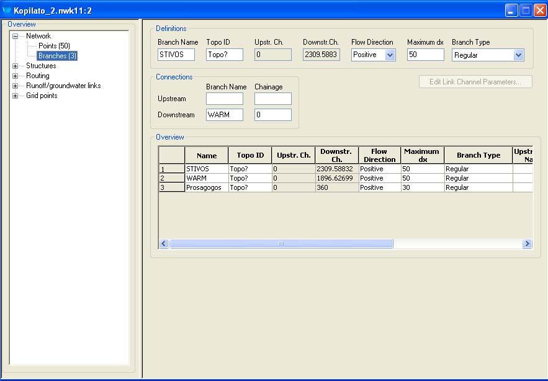Click the Upstr. Ch. column header

coord(294,155)
